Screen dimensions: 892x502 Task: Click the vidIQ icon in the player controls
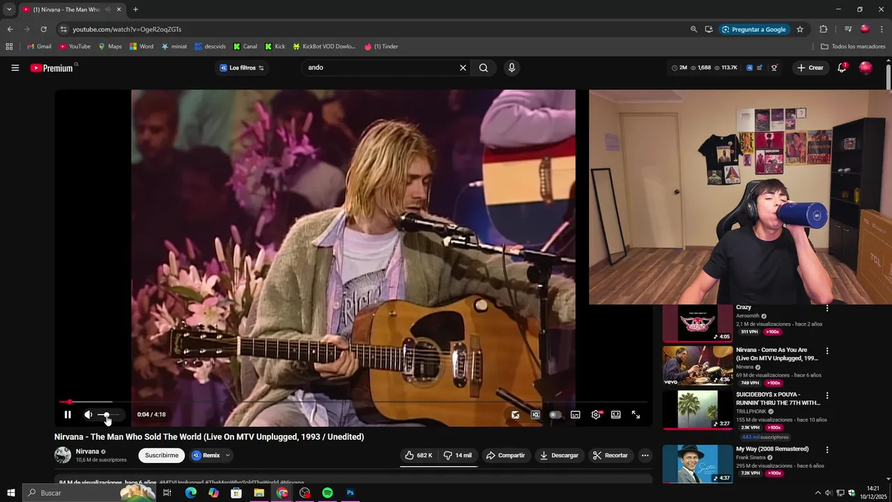tap(535, 414)
